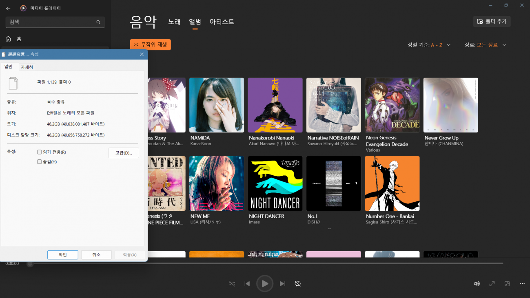
Task: Click the Various artist label
Action: pyautogui.click(x=373, y=150)
